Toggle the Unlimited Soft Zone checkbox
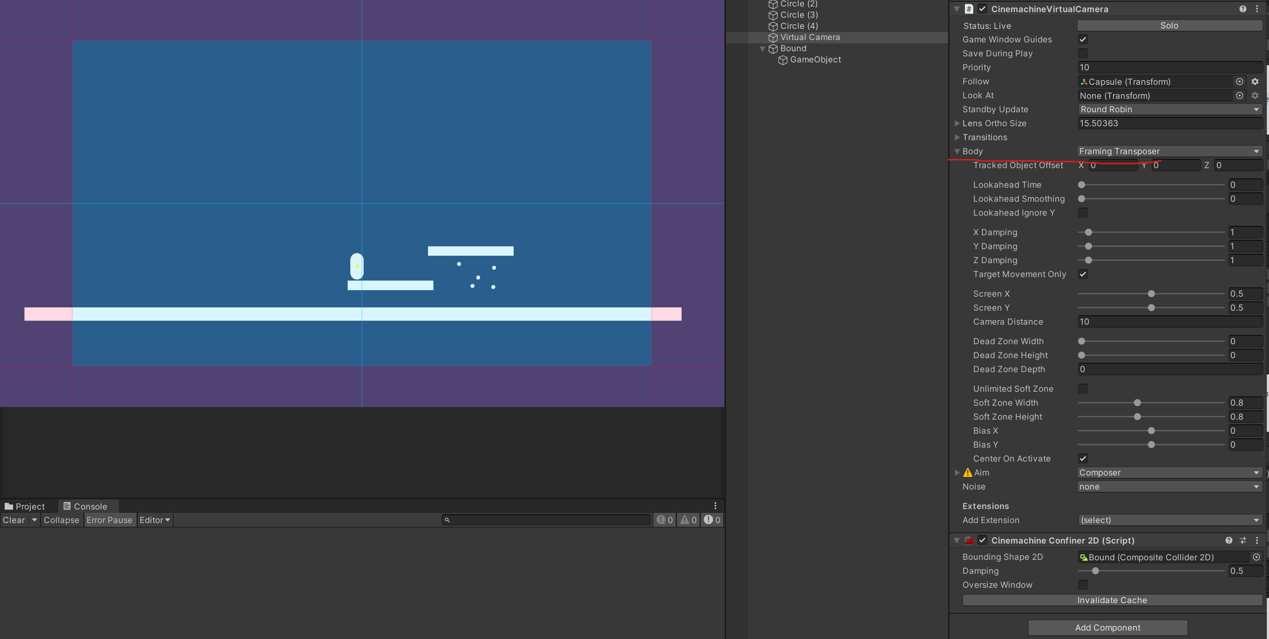Viewport: 1269px width, 639px height. click(x=1083, y=389)
